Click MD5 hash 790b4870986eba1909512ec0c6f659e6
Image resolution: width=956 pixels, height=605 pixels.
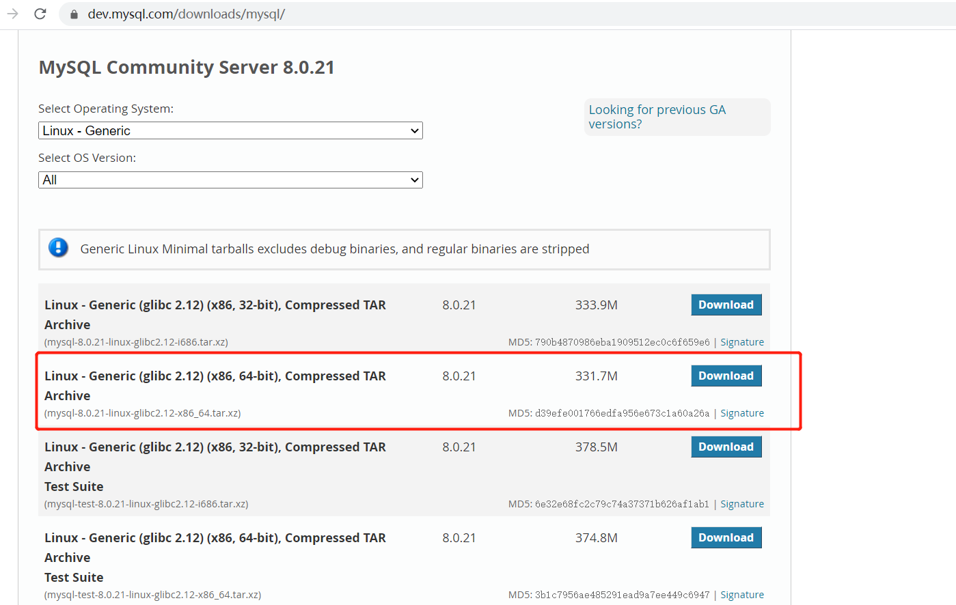[x=622, y=342]
